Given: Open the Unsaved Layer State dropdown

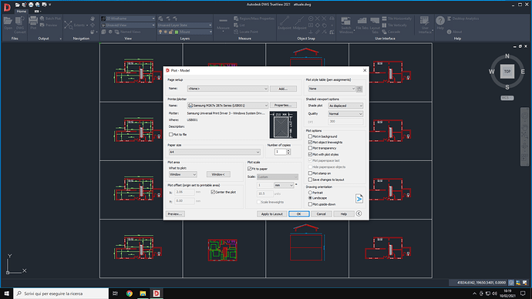Looking at the screenshot, I should (x=184, y=25).
